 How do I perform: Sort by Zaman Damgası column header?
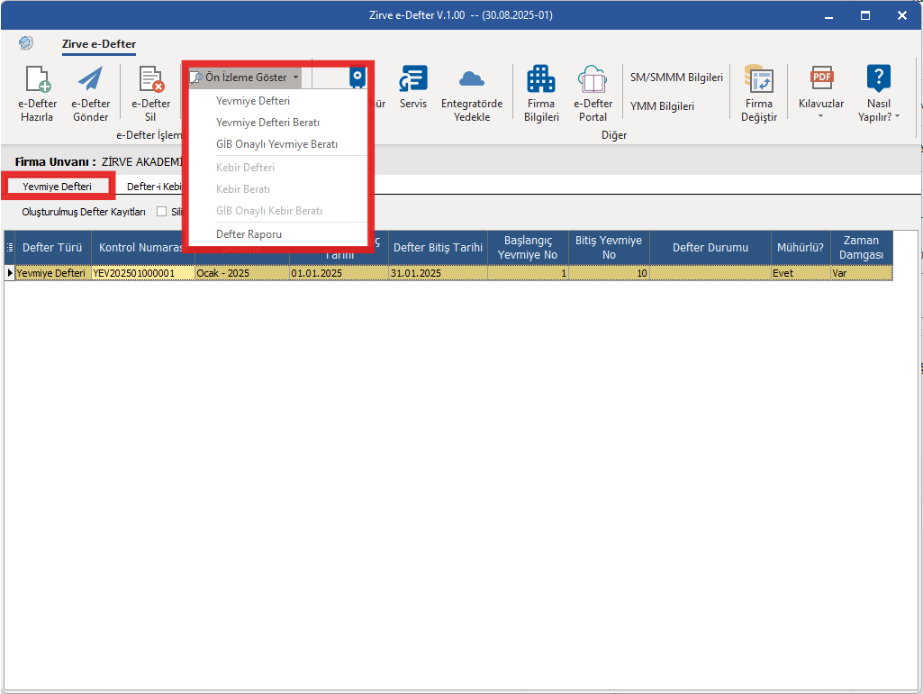tap(861, 248)
